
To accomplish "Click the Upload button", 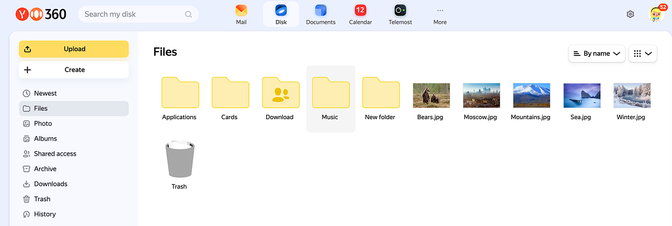I will (x=74, y=49).
